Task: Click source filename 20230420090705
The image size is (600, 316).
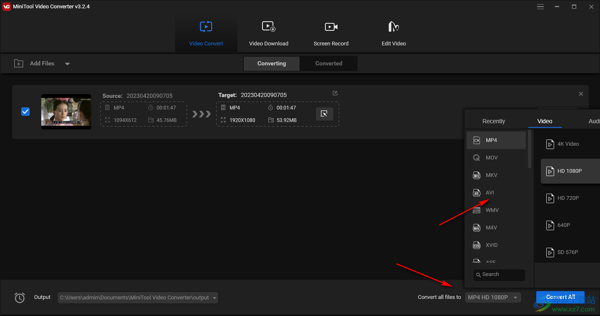Action: pyautogui.click(x=150, y=96)
